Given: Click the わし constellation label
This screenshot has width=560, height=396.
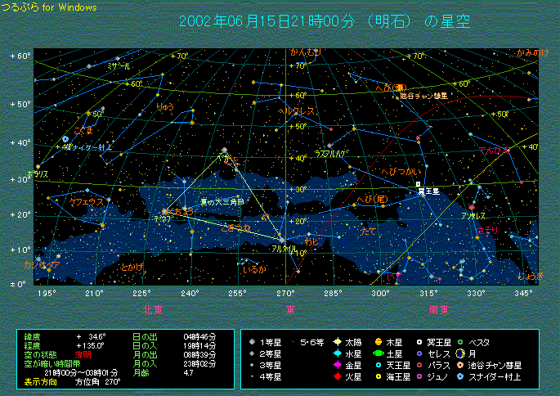Looking at the screenshot, I should pyautogui.click(x=311, y=242).
